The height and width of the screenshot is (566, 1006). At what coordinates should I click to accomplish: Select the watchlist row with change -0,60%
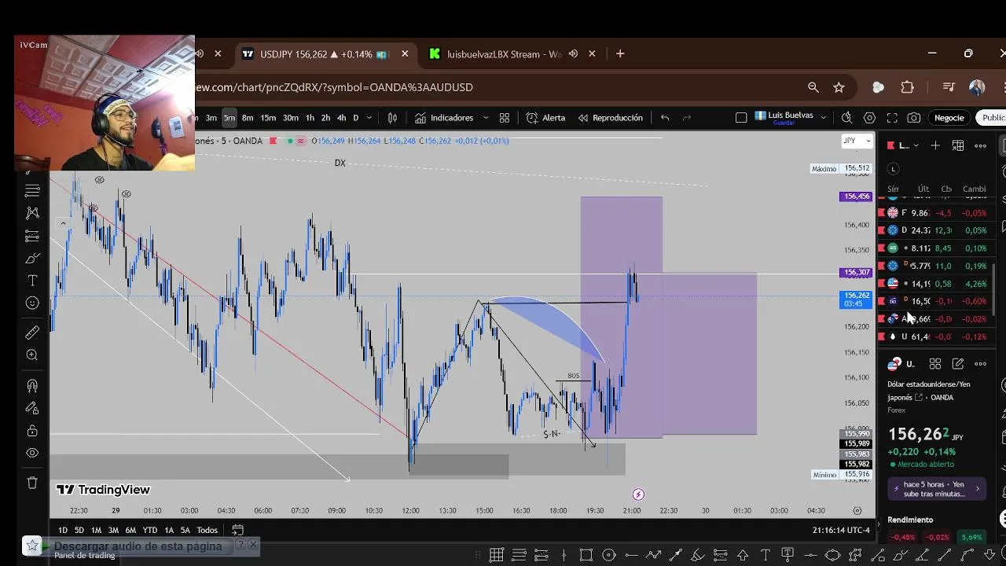point(935,301)
